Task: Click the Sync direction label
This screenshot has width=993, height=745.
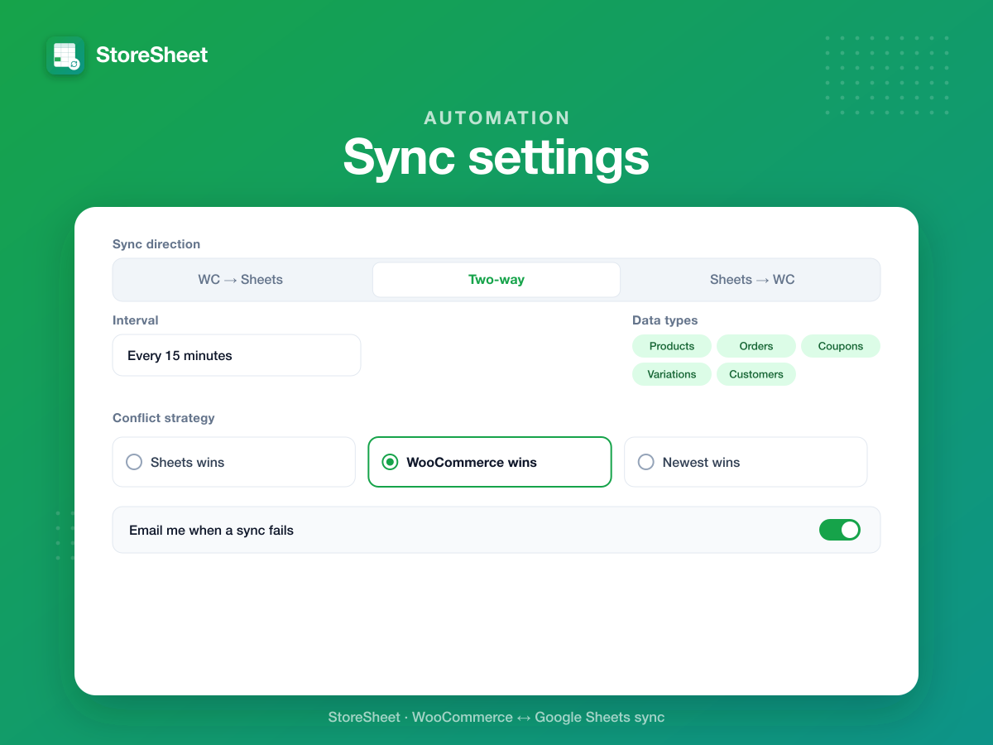Action: point(156,244)
